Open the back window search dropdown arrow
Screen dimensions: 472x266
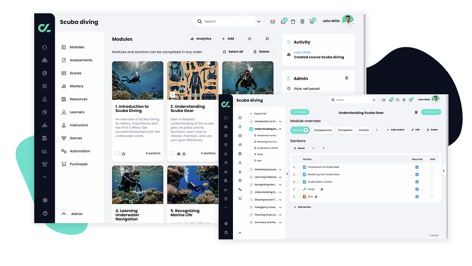[259, 22]
